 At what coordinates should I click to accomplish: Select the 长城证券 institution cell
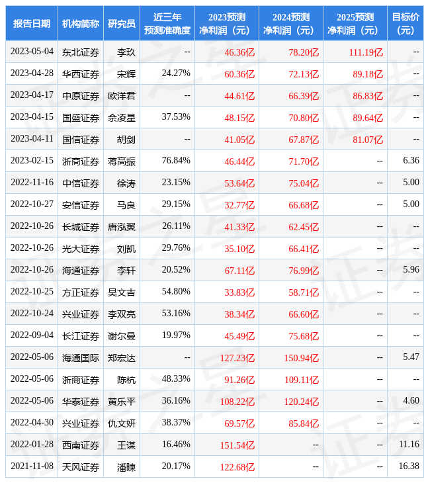[x=81, y=228]
